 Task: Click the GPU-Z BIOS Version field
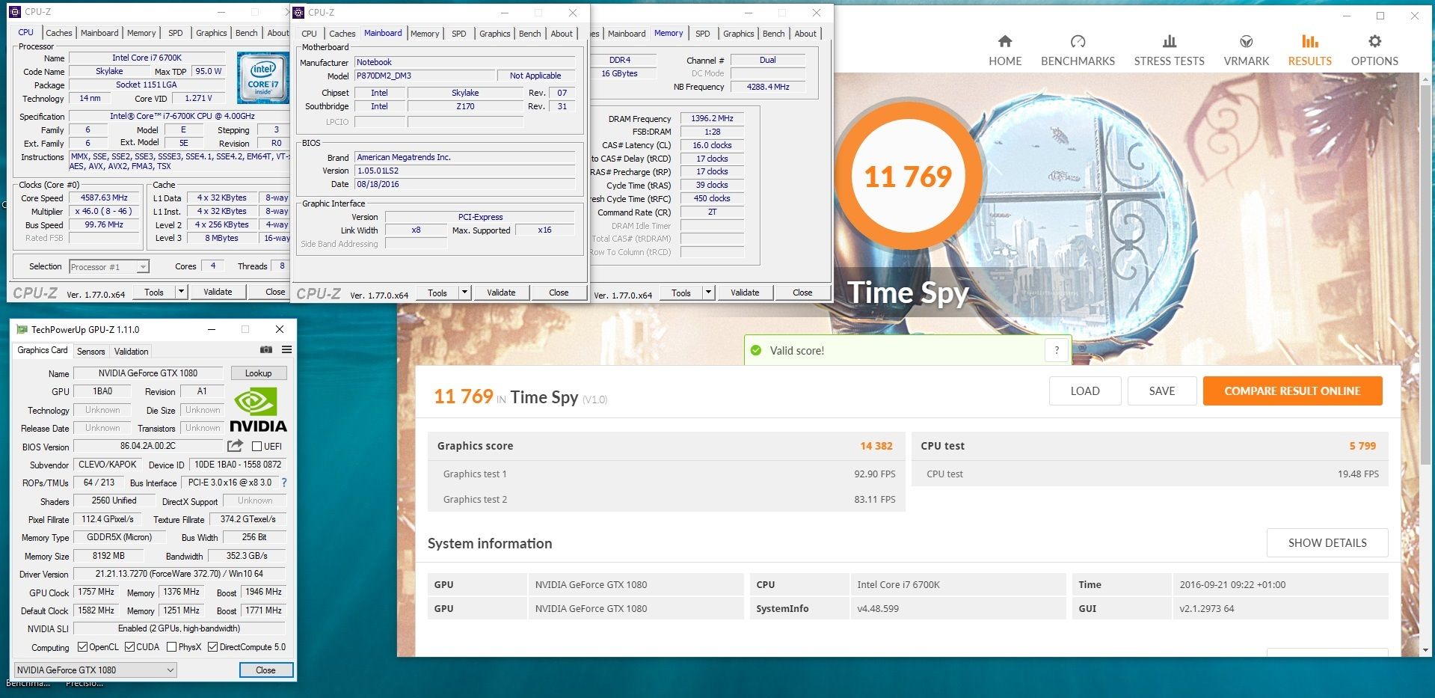148,446
